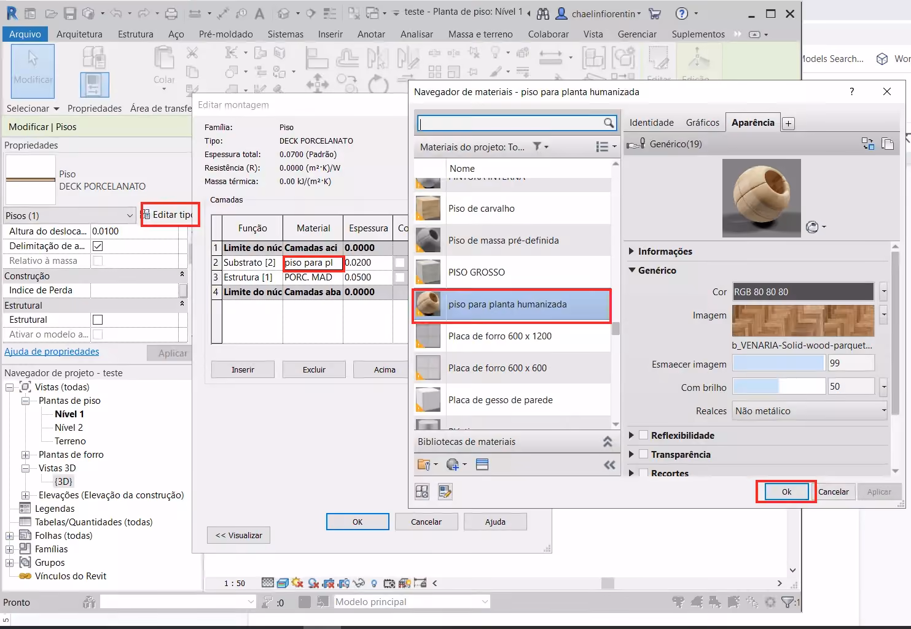Open the Gerenciar ribbon tab

coord(637,34)
